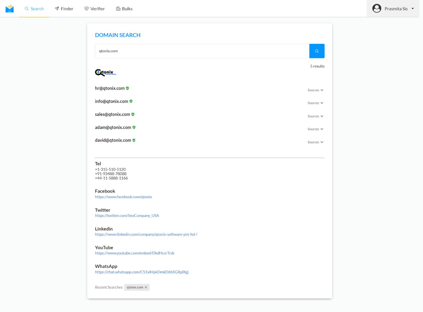
Task: Click the DOMAIN SEARCH heading
Action: [x=118, y=35]
